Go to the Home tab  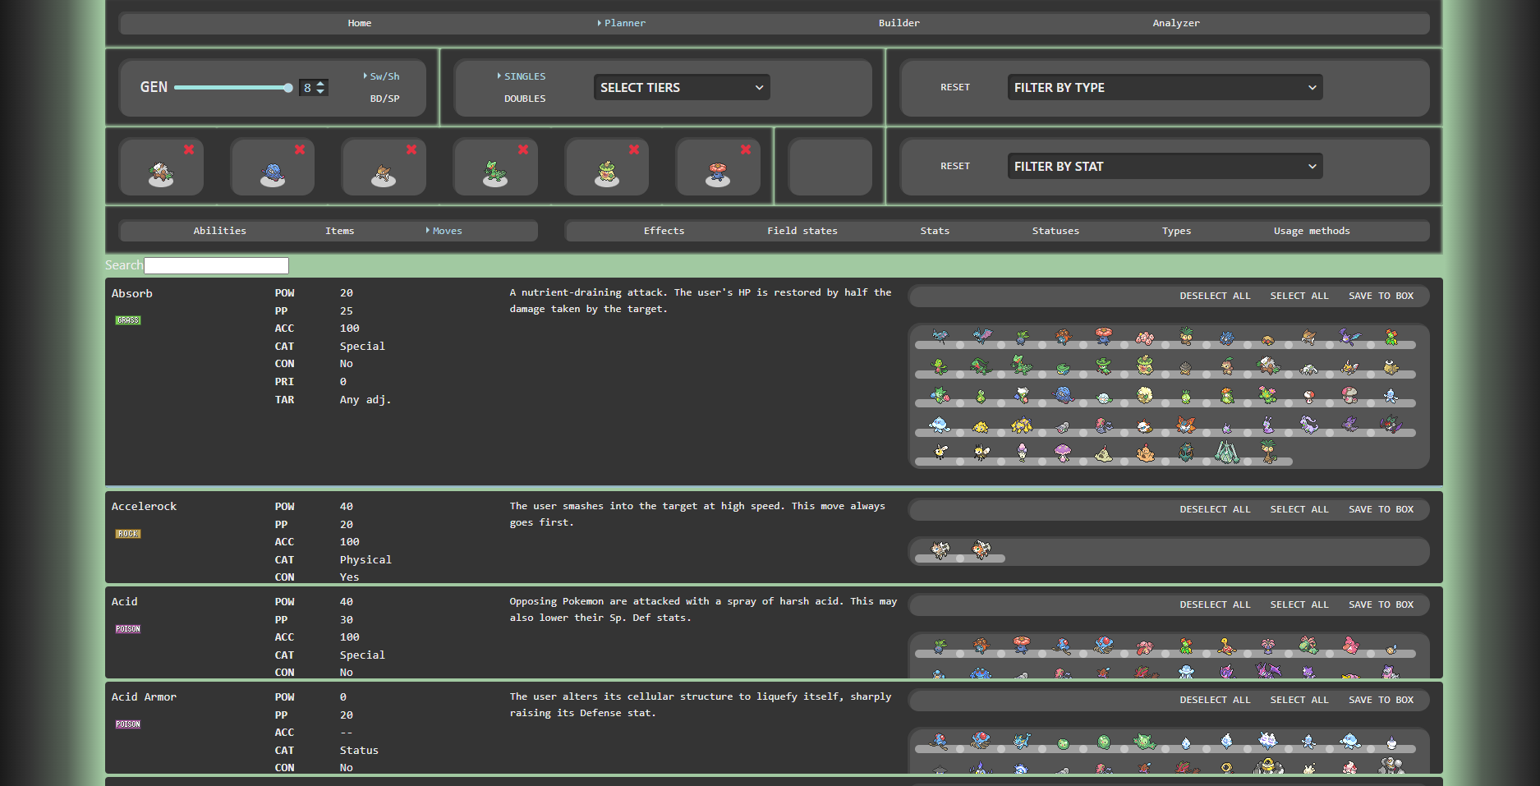pos(360,23)
